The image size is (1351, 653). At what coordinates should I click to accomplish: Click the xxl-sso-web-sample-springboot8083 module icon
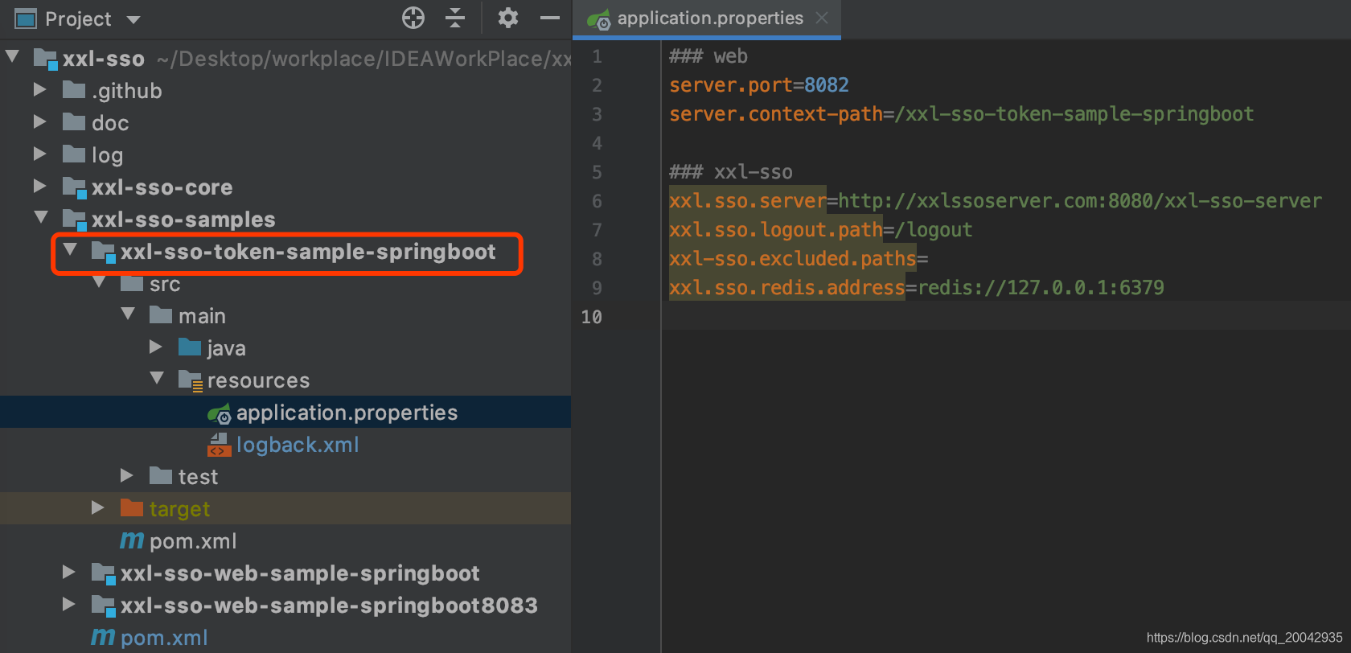point(104,606)
